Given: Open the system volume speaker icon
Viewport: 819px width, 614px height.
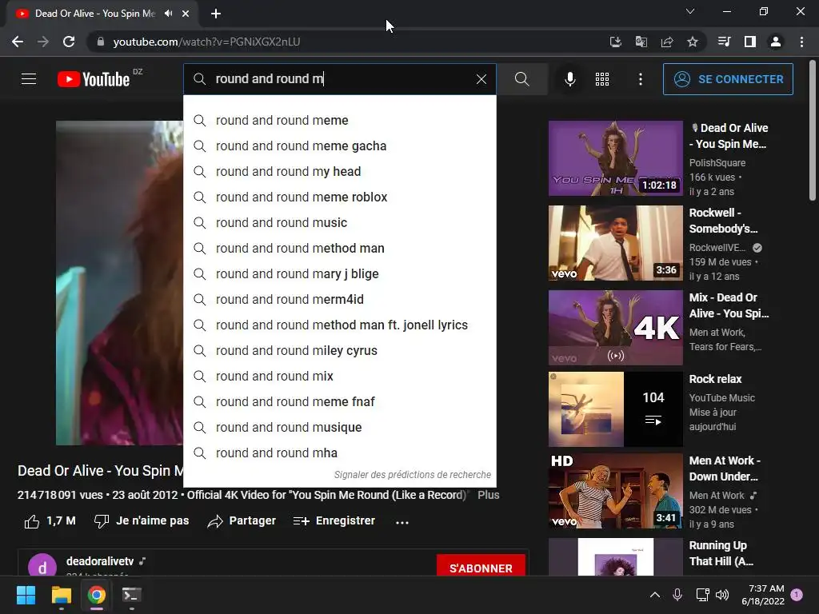Looking at the screenshot, I should [x=722, y=595].
